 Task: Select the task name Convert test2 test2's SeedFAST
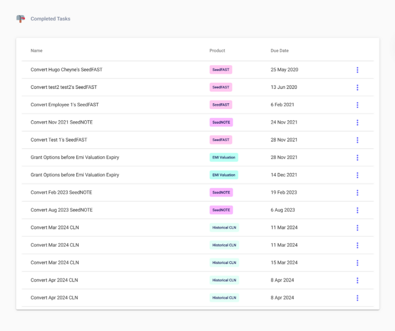(64, 87)
